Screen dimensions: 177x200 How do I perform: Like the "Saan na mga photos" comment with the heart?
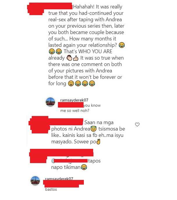[x=137, y=124]
